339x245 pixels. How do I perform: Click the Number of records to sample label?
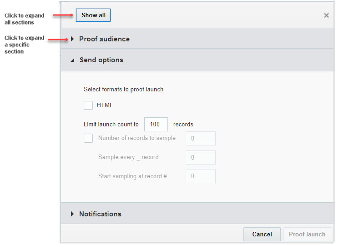pyautogui.click(x=137, y=138)
